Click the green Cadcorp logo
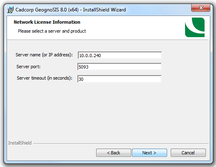Image resolution: width=216 pixels, height=167 pixels. click(x=195, y=27)
